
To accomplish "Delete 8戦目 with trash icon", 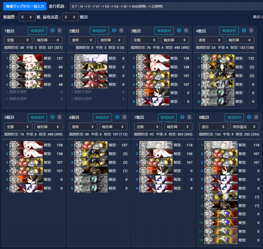I will 256,117.
